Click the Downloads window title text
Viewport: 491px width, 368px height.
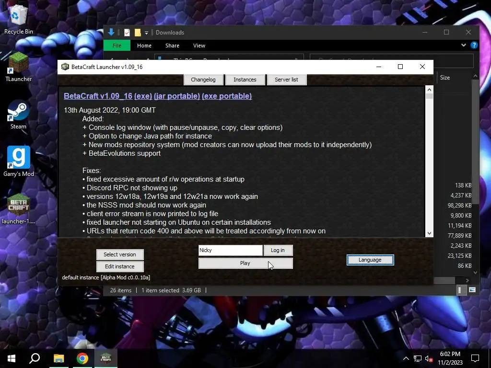coord(170,32)
